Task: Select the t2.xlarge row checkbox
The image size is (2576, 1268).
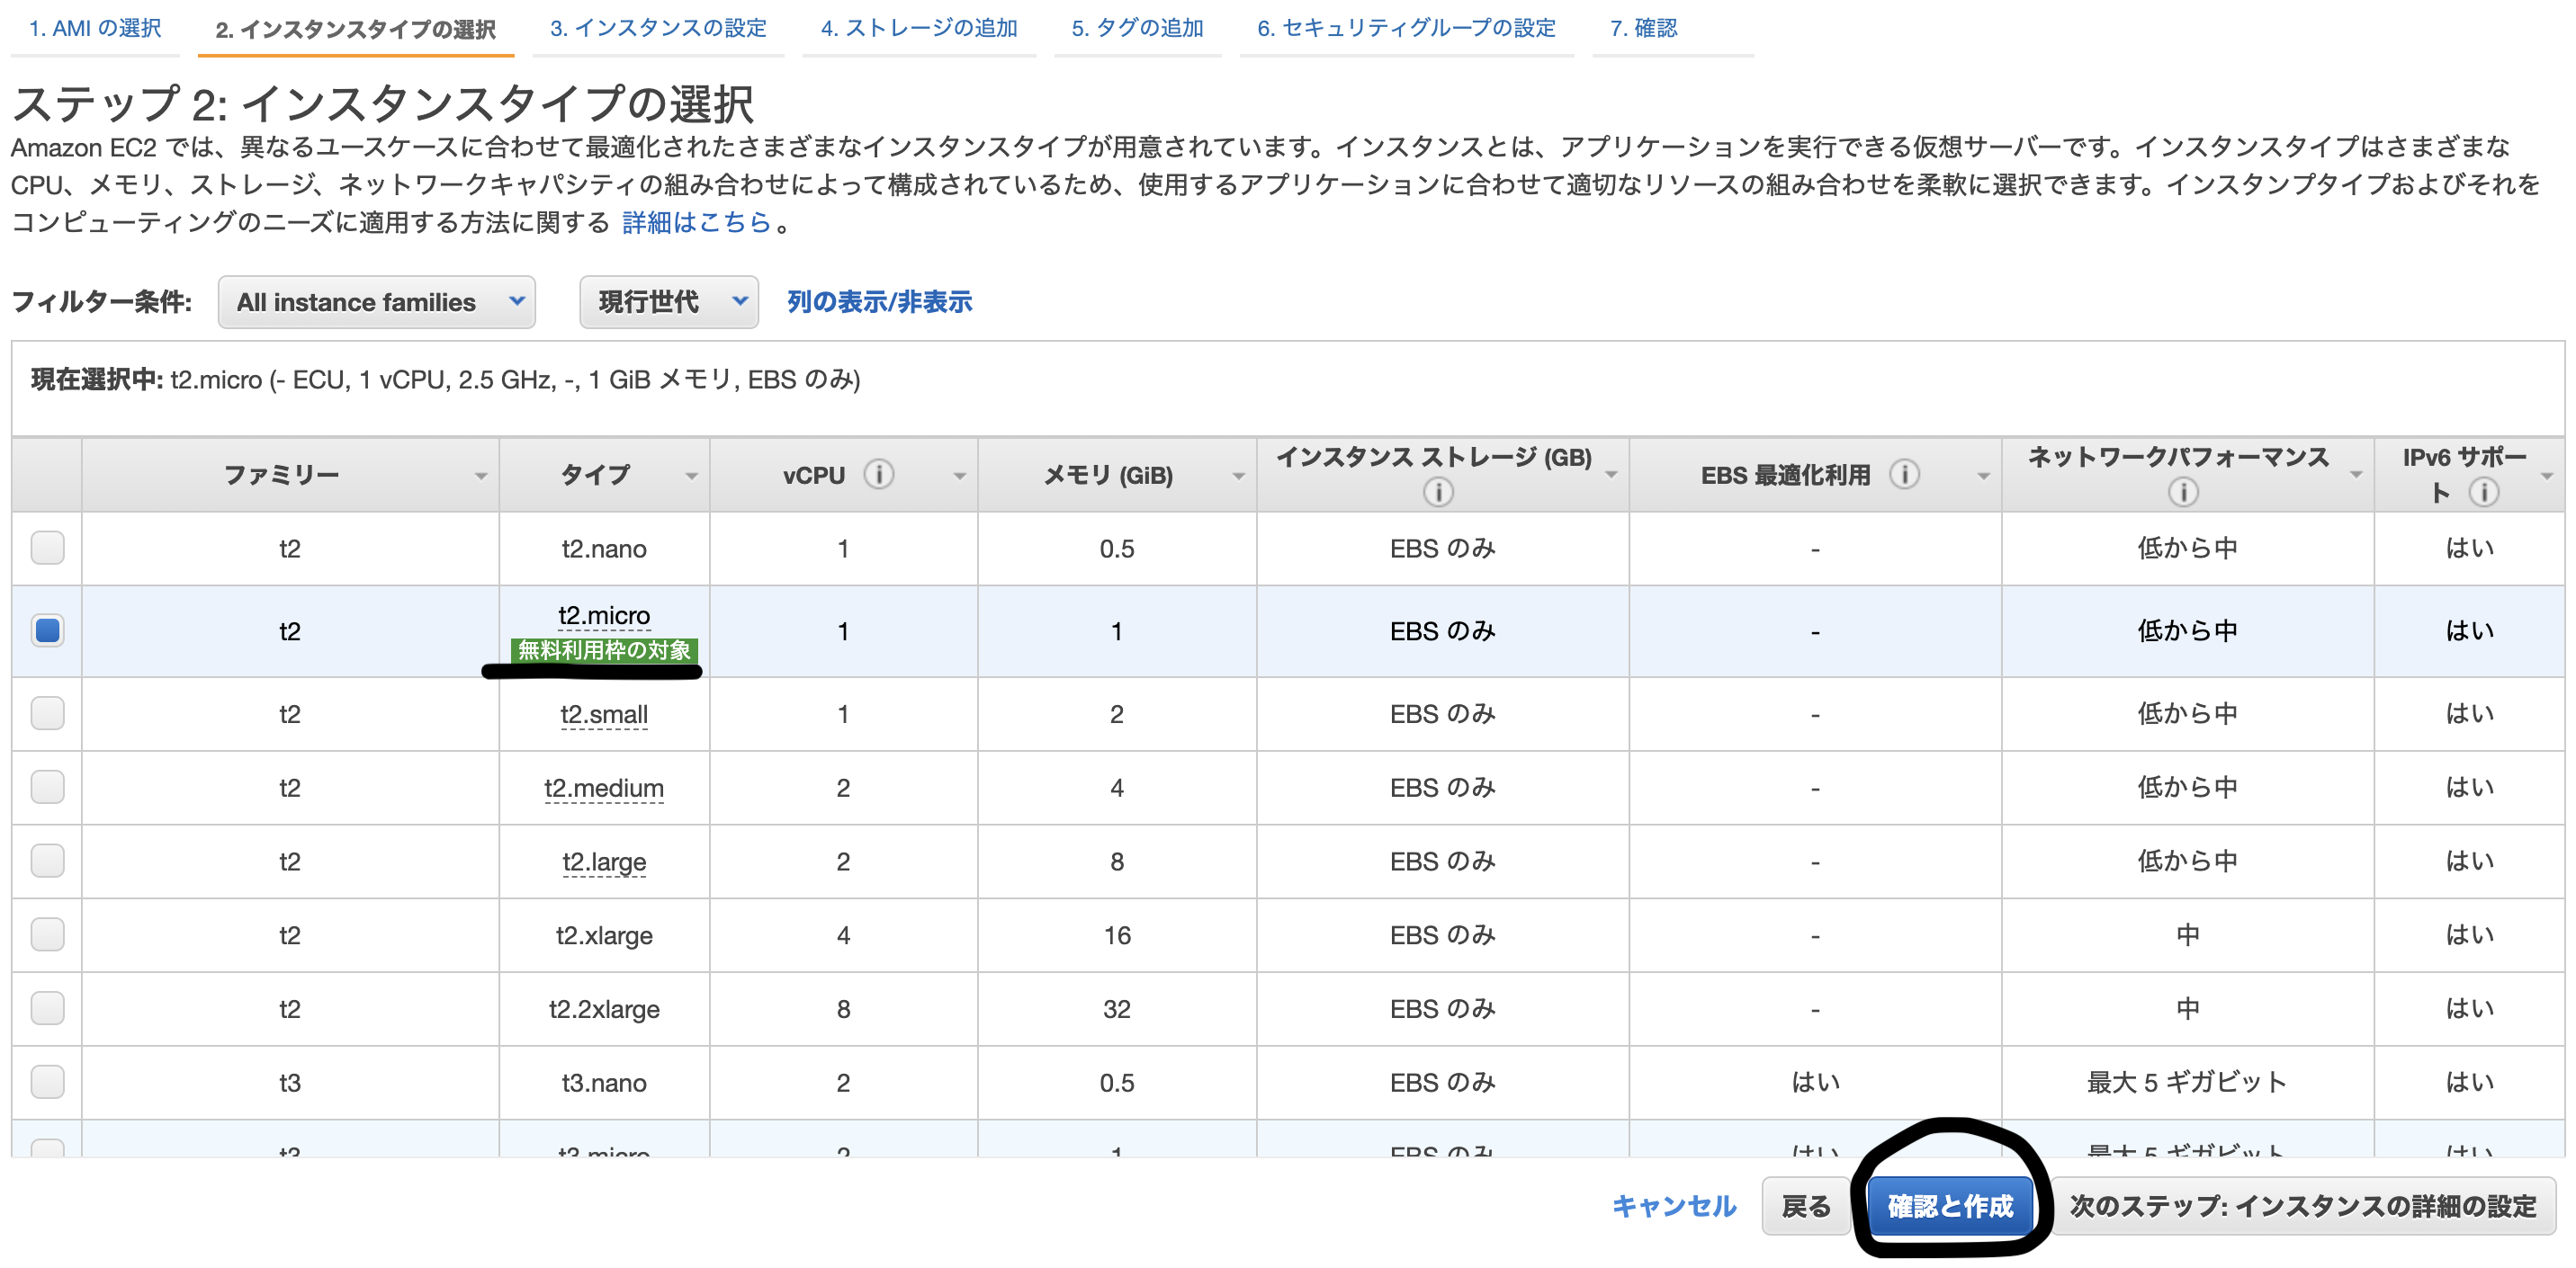Action: point(47,935)
